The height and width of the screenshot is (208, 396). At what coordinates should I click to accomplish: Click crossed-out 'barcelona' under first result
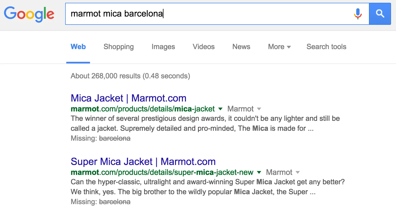tap(115, 138)
